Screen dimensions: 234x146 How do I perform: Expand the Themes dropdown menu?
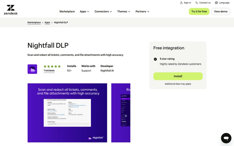click(x=124, y=11)
